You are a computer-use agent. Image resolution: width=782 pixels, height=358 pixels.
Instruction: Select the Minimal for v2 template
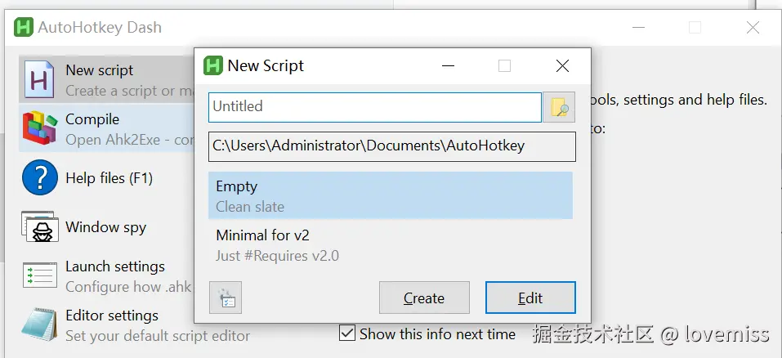pyautogui.click(x=390, y=245)
